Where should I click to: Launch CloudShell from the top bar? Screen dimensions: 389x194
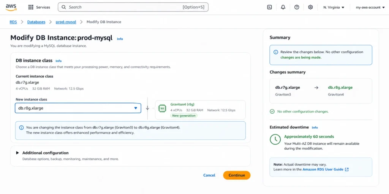pos(269,7)
